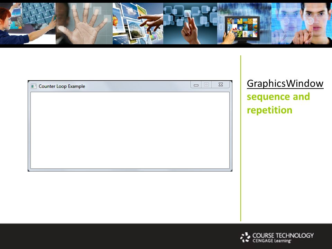Click the Course Technology Cengage Learning logo
The image size is (332, 249).
click(277, 237)
